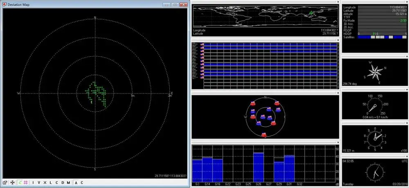
Task: Click the G32 label in signal chart
Action: point(299,184)
